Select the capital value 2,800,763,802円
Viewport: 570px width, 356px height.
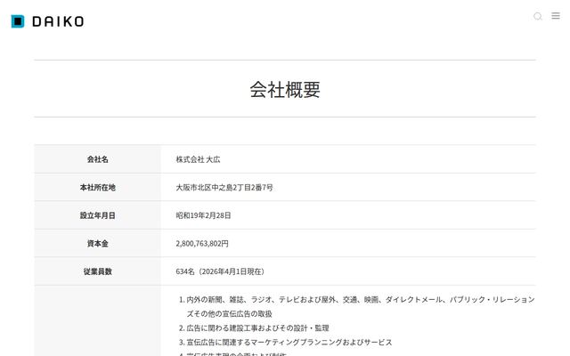[x=202, y=243]
